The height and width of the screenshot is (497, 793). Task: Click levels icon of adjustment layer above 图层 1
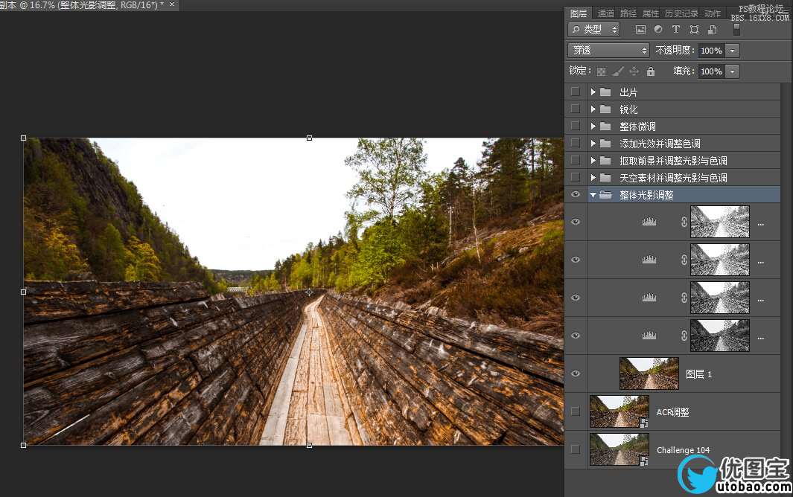tap(649, 336)
